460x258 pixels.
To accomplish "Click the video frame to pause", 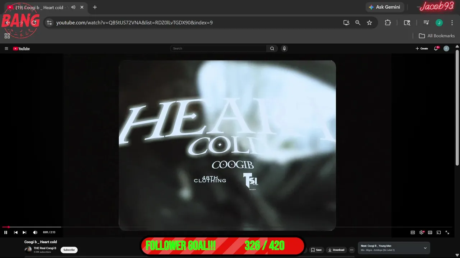I will point(227,145).
